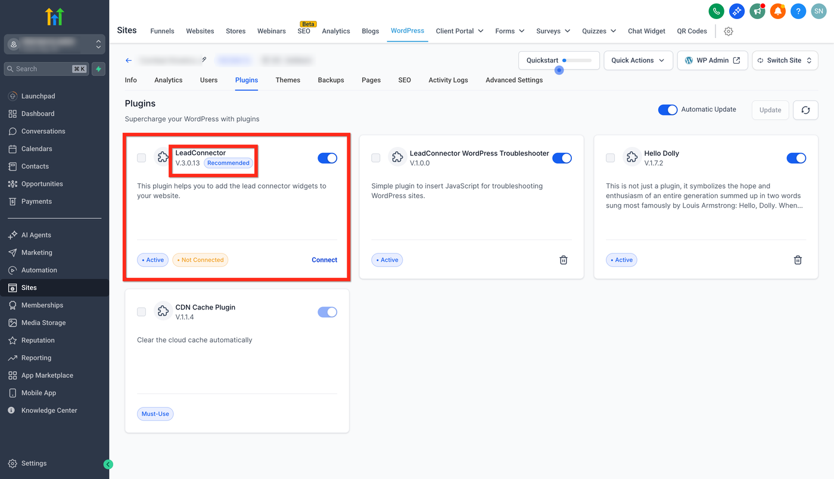
Task: Open the phone dialer icon
Action: [716, 11]
